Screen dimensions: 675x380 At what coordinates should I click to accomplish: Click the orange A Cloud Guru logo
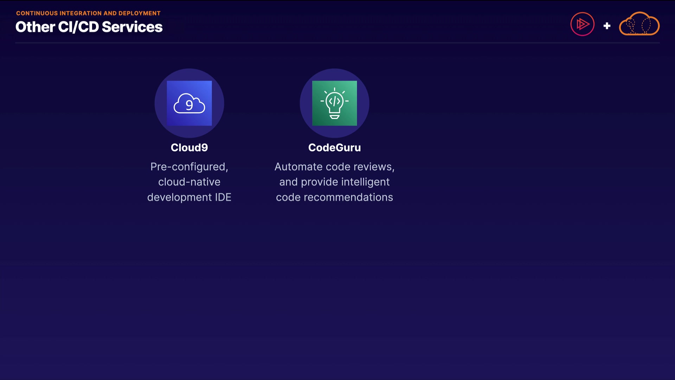coord(639,24)
